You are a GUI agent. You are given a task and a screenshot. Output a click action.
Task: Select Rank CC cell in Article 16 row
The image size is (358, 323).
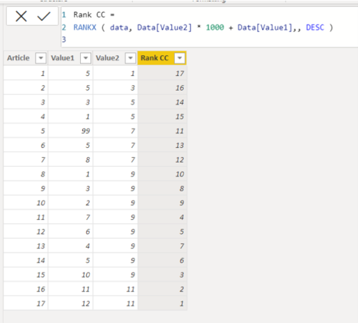tap(162, 289)
